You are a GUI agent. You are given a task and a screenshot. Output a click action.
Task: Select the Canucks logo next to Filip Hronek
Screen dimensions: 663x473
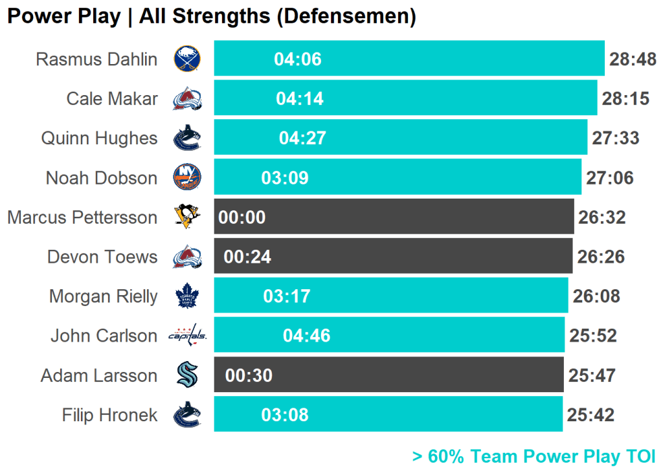(187, 415)
